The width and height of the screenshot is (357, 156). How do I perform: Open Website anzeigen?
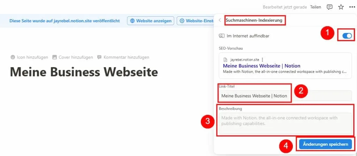point(151,21)
